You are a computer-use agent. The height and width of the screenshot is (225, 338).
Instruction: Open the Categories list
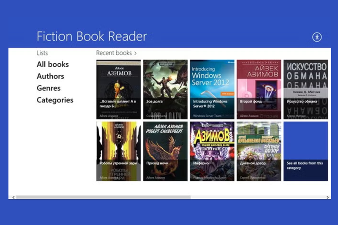(x=55, y=100)
